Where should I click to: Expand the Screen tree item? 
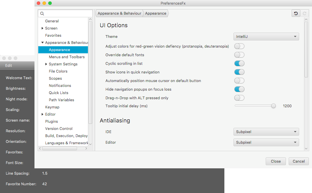(42, 28)
